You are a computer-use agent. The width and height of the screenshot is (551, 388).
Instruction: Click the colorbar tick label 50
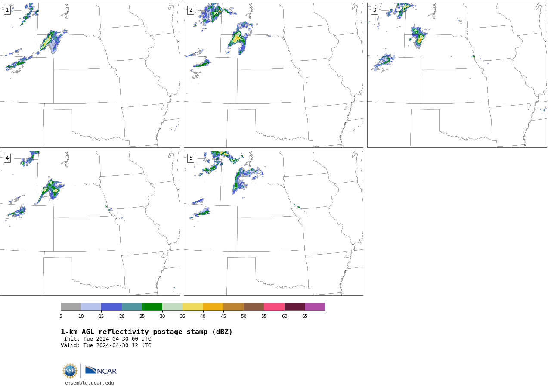coord(244,316)
